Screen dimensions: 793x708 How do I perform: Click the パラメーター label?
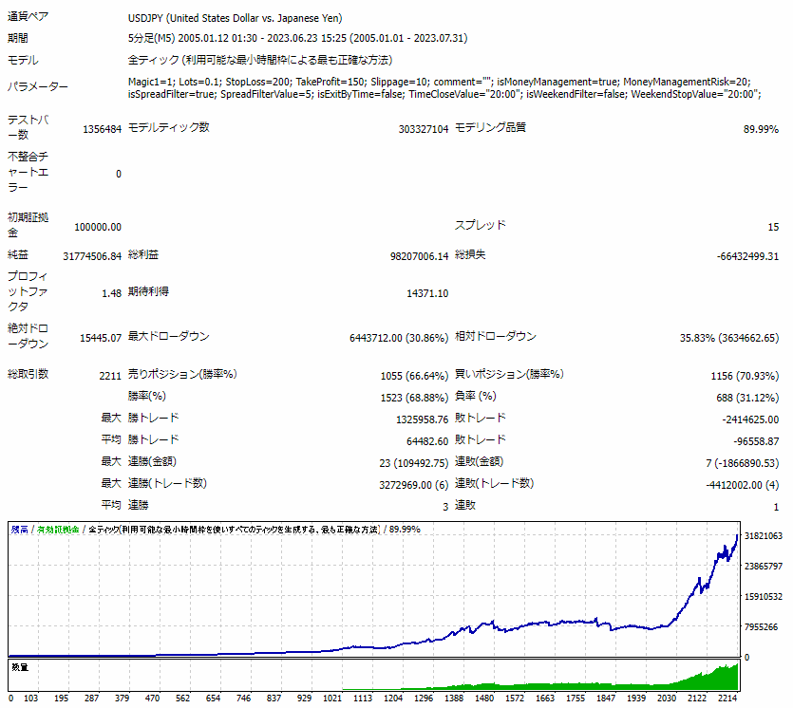point(37,87)
